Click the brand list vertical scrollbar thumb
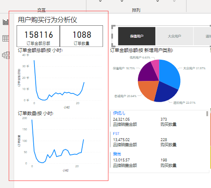The image size is (211, 188). [207, 114]
